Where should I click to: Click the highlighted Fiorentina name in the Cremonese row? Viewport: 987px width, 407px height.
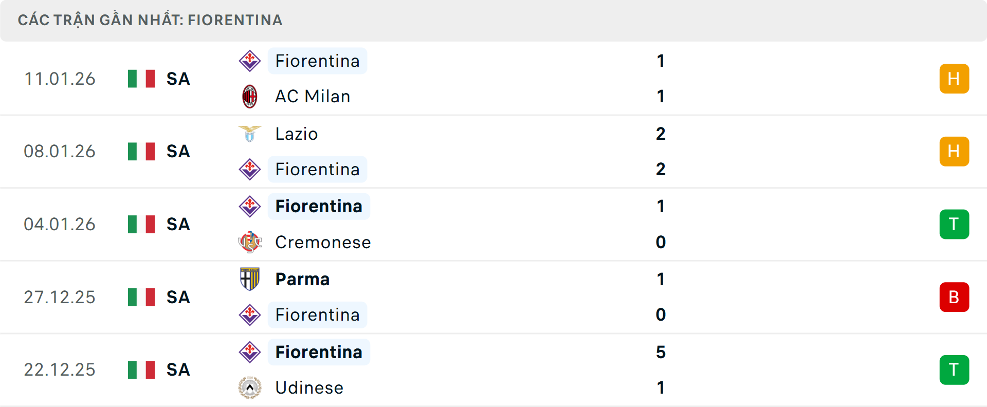(319, 206)
